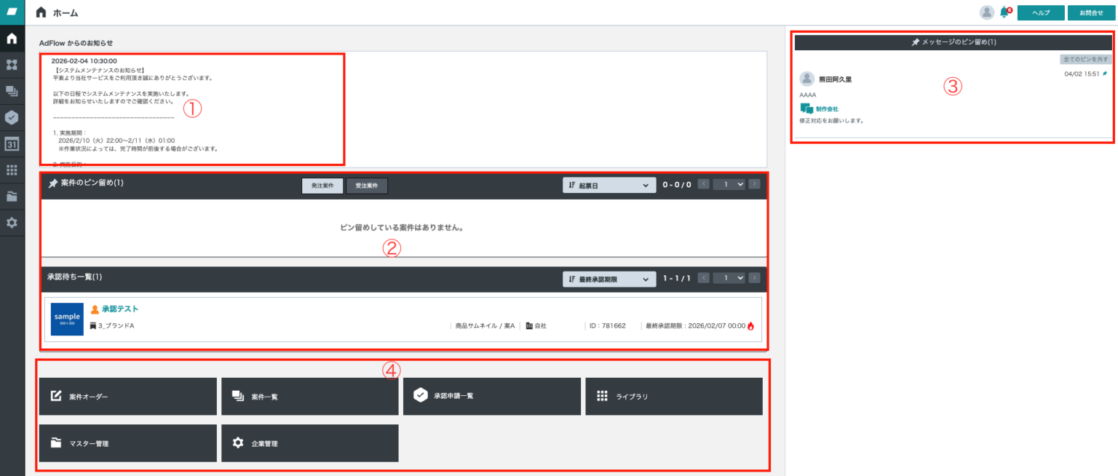Click the message text 修正対応をお願いします。
Viewport: 1118px width, 476px height.
coord(831,121)
